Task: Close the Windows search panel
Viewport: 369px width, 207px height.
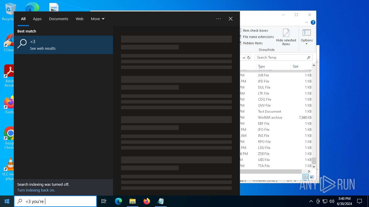Action: tap(231, 19)
